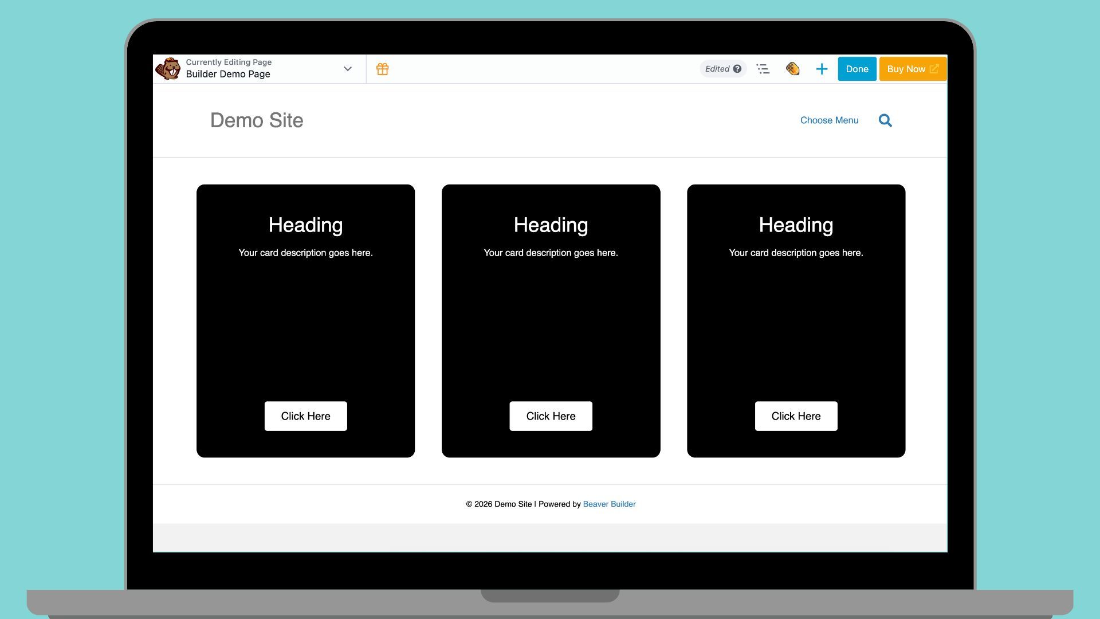Click the beaver tail Assistant icon

(792, 69)
